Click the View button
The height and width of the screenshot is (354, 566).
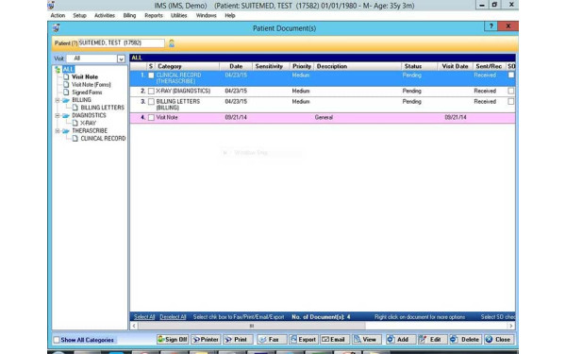366,340
